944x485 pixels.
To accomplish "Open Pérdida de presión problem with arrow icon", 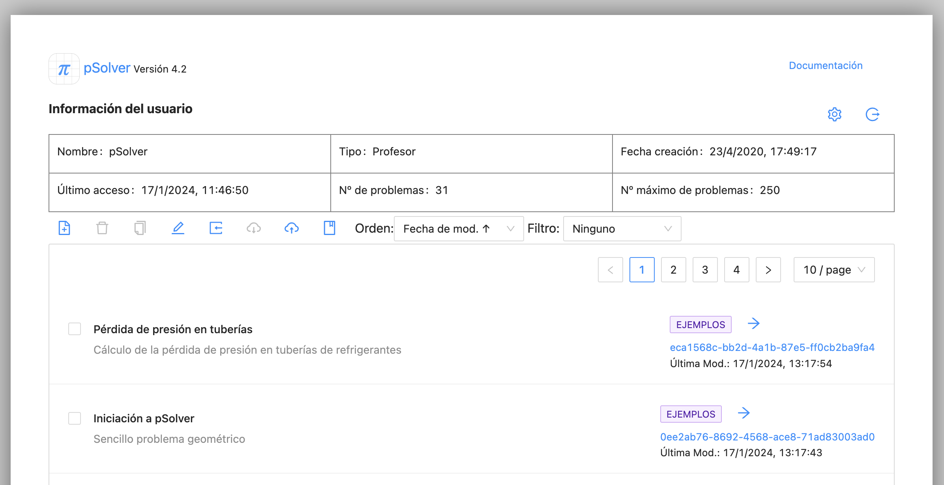I will tap(753, 324).
